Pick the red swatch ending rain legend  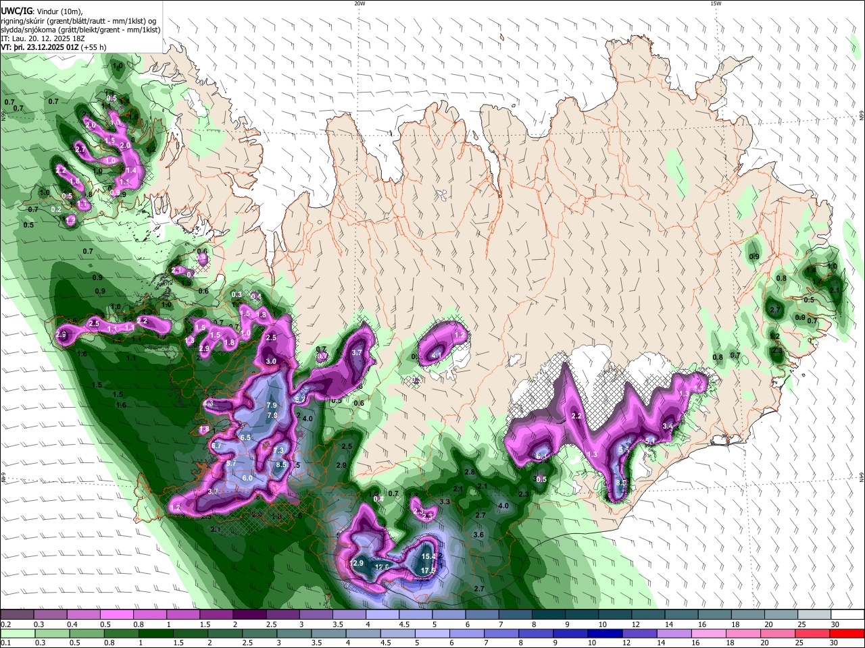(x=847, y=633)
